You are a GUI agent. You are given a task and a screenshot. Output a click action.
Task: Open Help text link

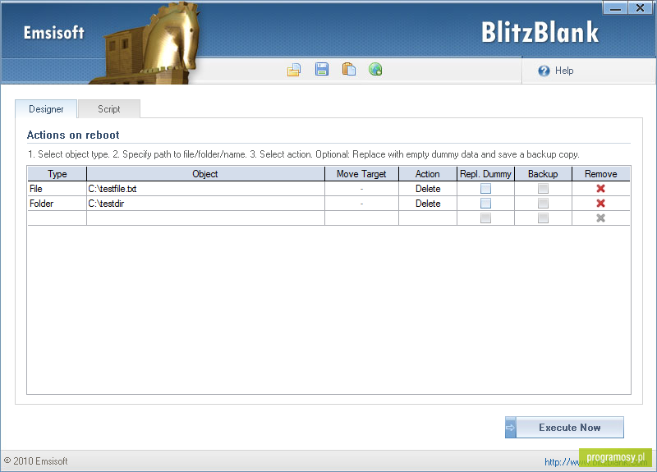(564, 71)
